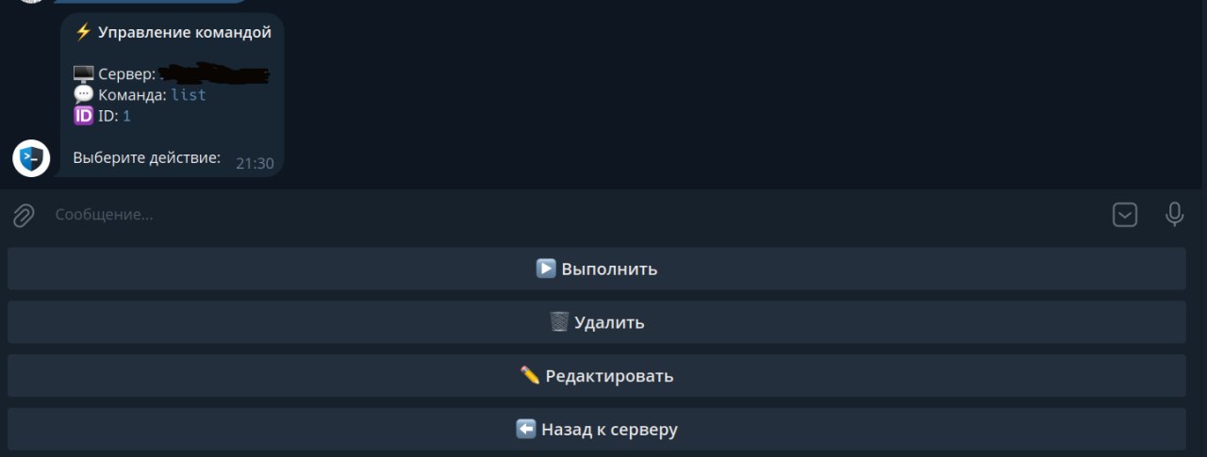Start voice recording with microphone icon
The image size is (1207, 457).
[1174, 215]
